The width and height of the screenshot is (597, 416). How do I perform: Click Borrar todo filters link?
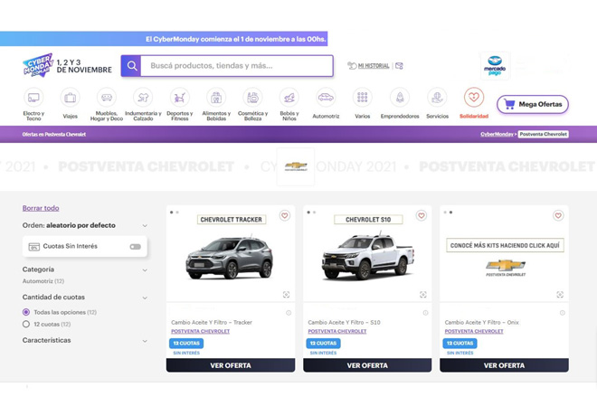(x=41, y=208)
